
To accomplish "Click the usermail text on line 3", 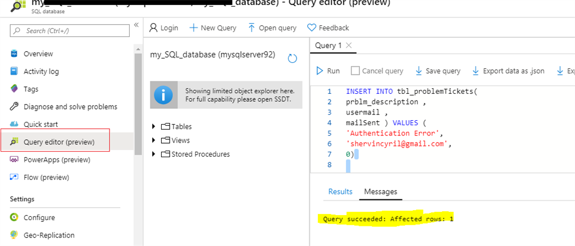I will coord(362,112).
